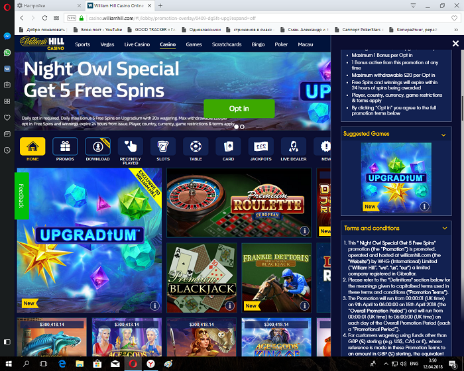Show info for large Upgradium tile
This screenshot has height=371, width=464.
154,305
